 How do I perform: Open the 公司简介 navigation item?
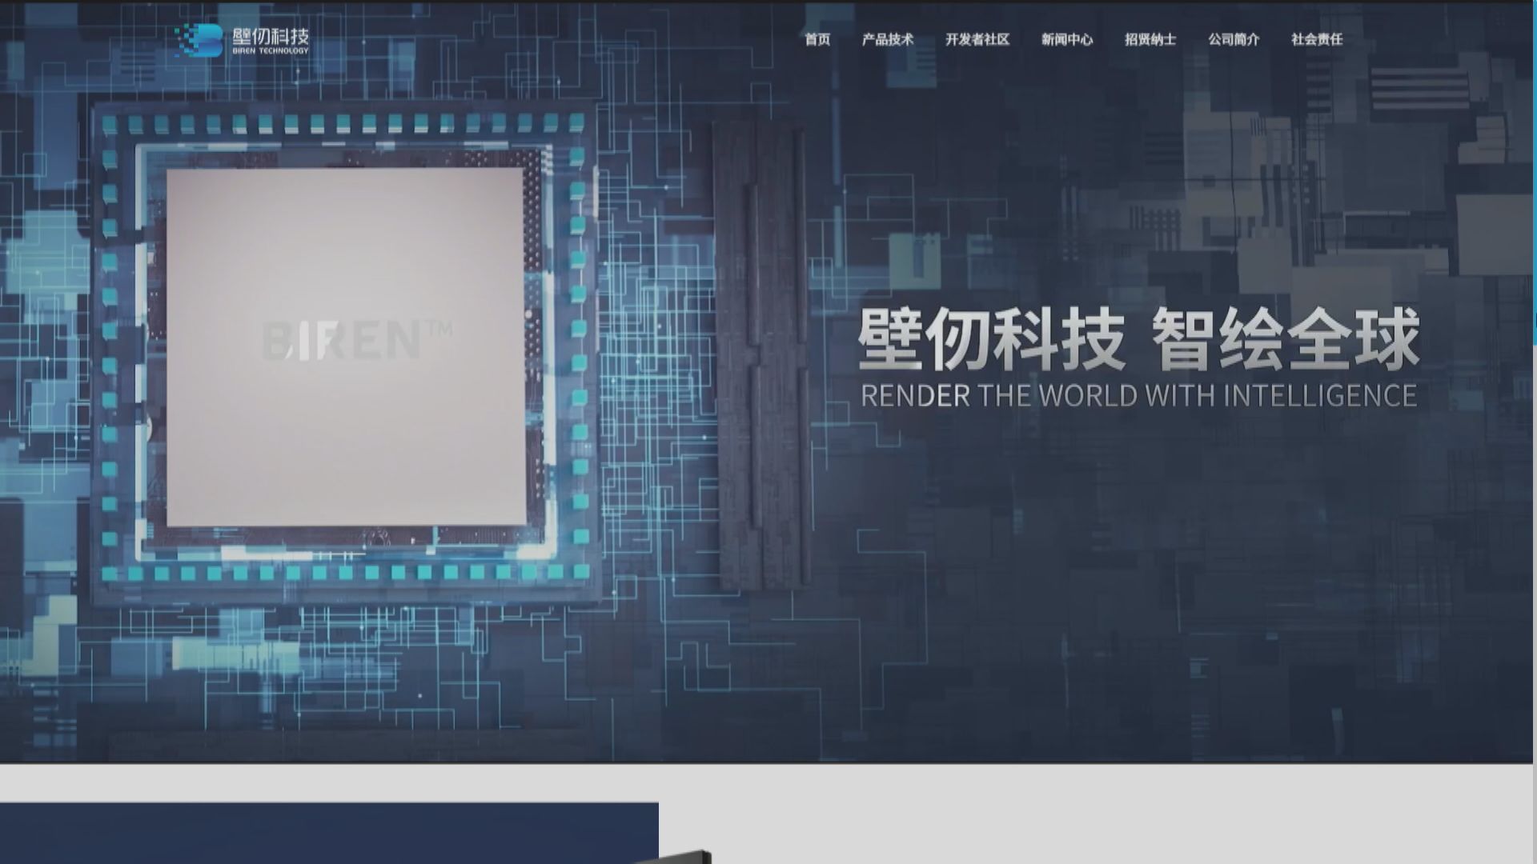[x=1235, y=40]
